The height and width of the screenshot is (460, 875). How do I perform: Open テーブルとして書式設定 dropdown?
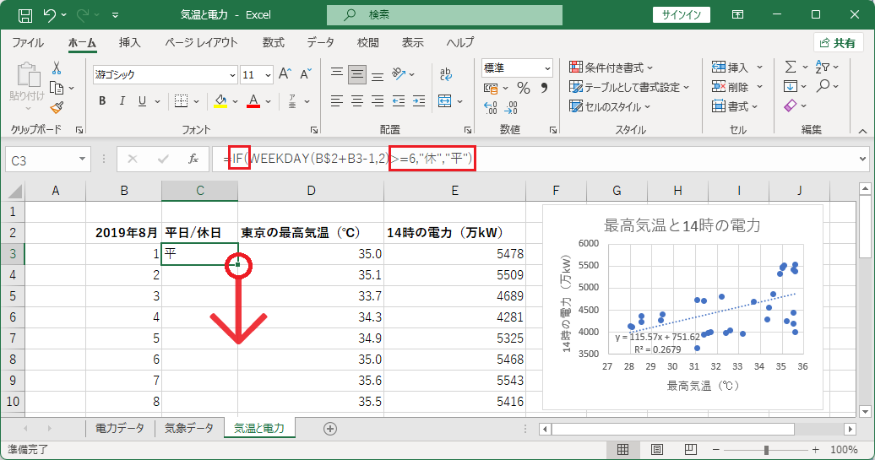point(629,87)
